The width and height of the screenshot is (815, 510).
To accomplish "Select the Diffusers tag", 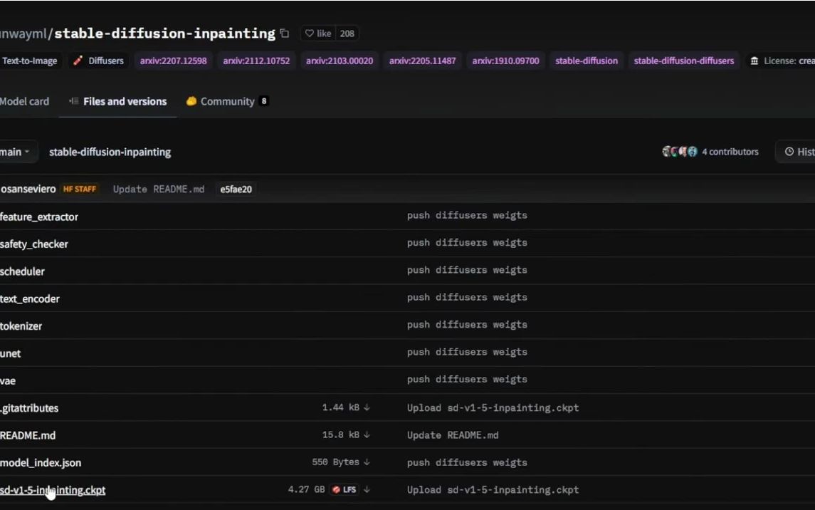I will (98, 61).
